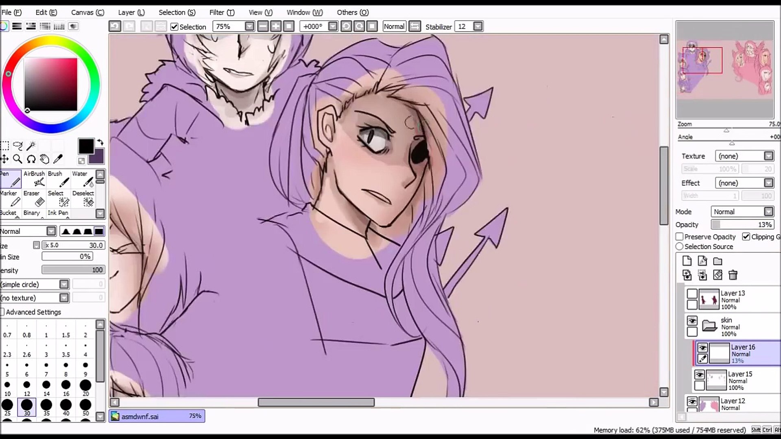Activate the zoom magnifier tool
This screenshot has width=781, height=439.
point(17,159)
